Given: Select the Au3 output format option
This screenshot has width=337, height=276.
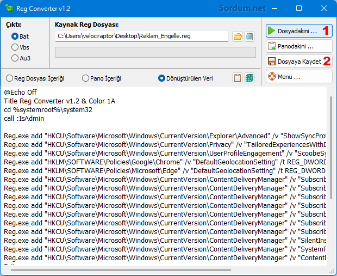Looking at the screenshot, I should [15, 58].
